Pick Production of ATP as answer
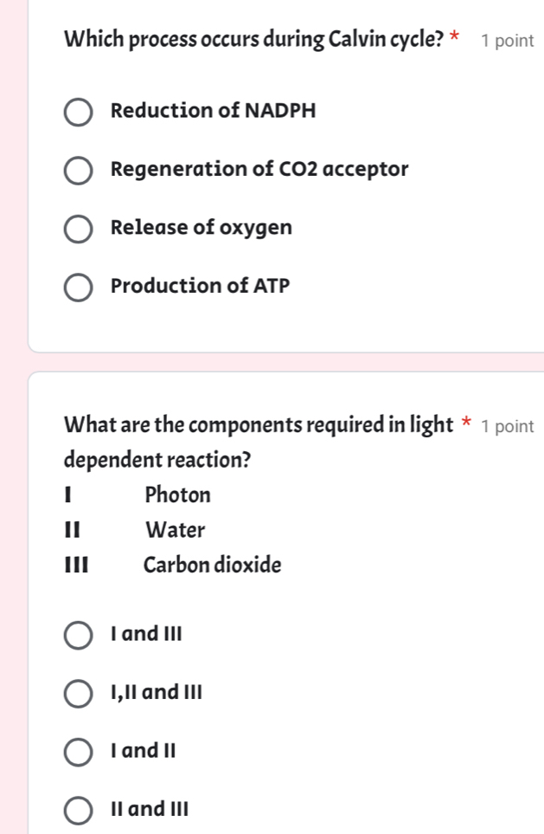 [x=78, y=287]
